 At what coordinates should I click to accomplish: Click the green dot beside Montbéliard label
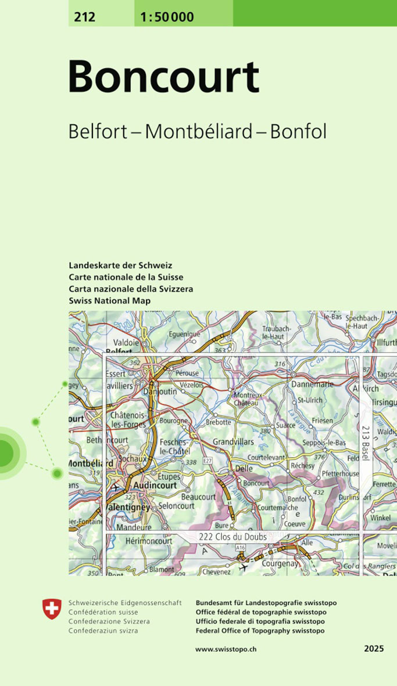coord(57,473)
